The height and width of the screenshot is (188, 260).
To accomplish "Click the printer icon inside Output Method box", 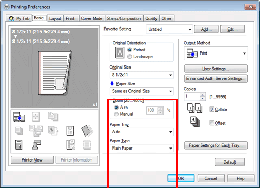I will (x=192, y=53).
